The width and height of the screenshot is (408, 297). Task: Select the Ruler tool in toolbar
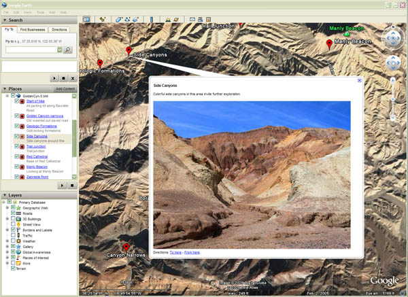[152, 20]
